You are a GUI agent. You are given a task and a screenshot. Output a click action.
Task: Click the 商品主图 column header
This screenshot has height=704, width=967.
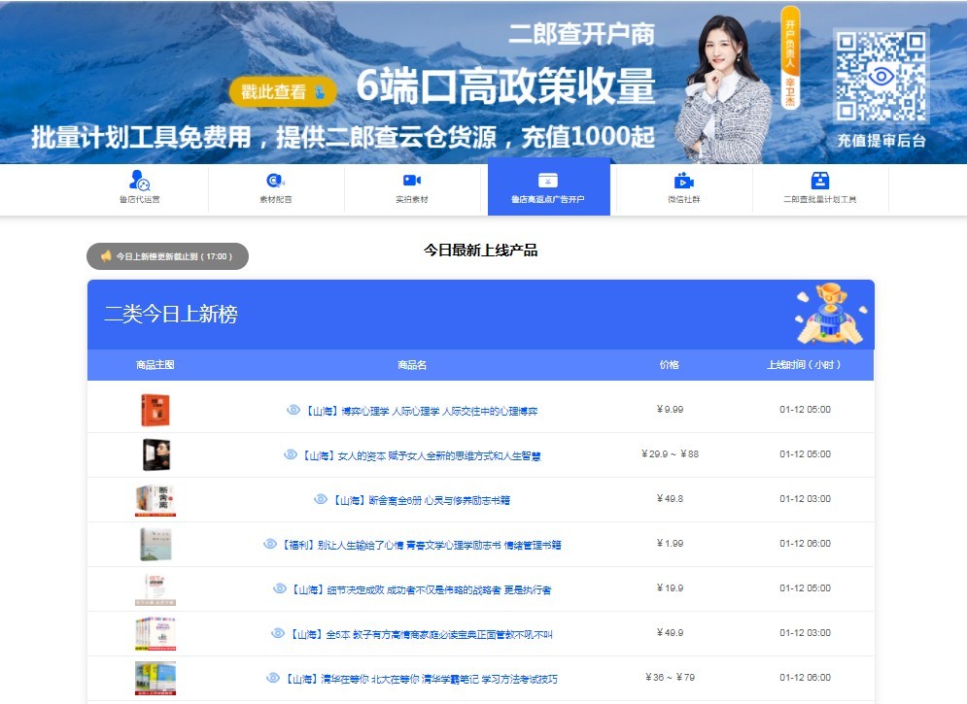coord(155,365)
